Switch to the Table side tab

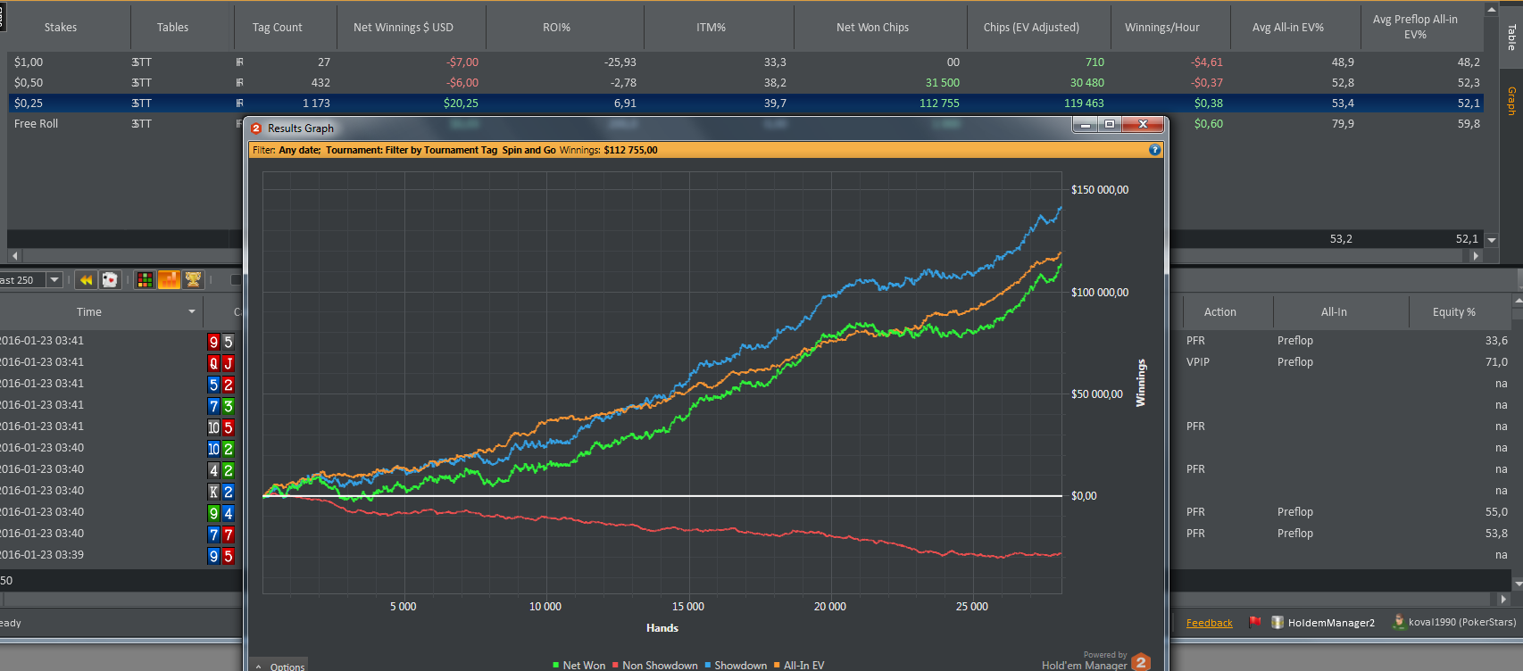coord(1511,37)
